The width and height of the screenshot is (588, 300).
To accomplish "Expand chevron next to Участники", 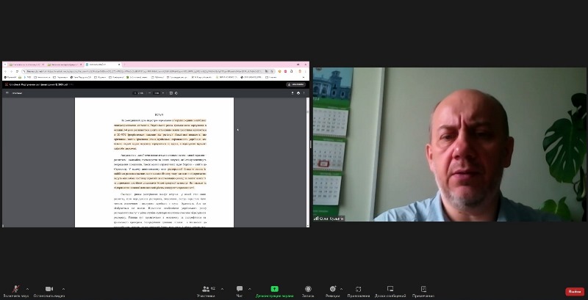I will tap(222, 289).
